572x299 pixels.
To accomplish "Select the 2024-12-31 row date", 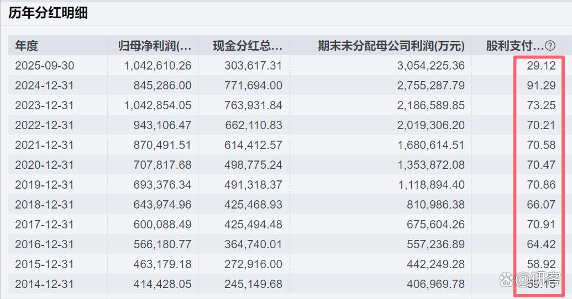I will coord(44,86).
